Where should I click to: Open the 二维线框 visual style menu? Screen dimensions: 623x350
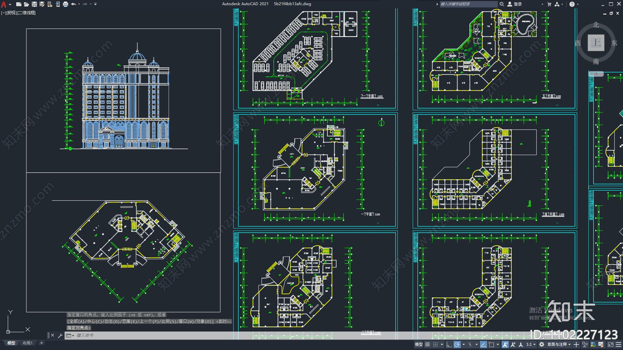click(x=26, y=13)
